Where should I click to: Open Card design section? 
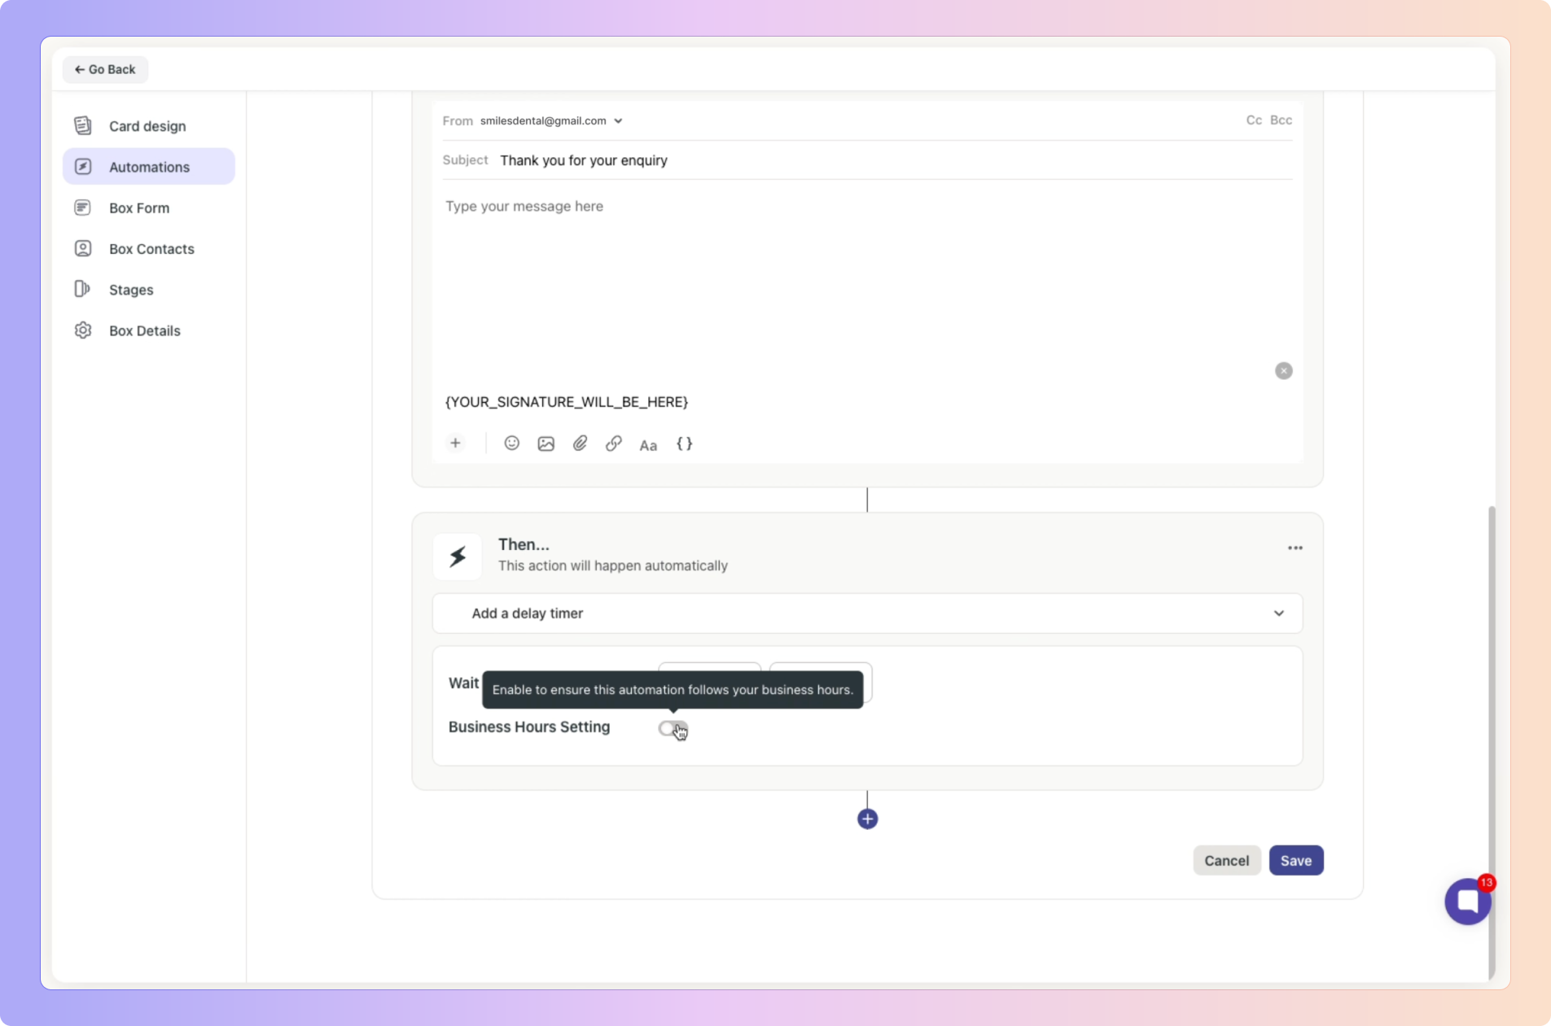pyautogui.click(x=149, y=126)
